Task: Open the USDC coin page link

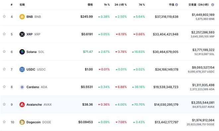Action: [36, 69]
